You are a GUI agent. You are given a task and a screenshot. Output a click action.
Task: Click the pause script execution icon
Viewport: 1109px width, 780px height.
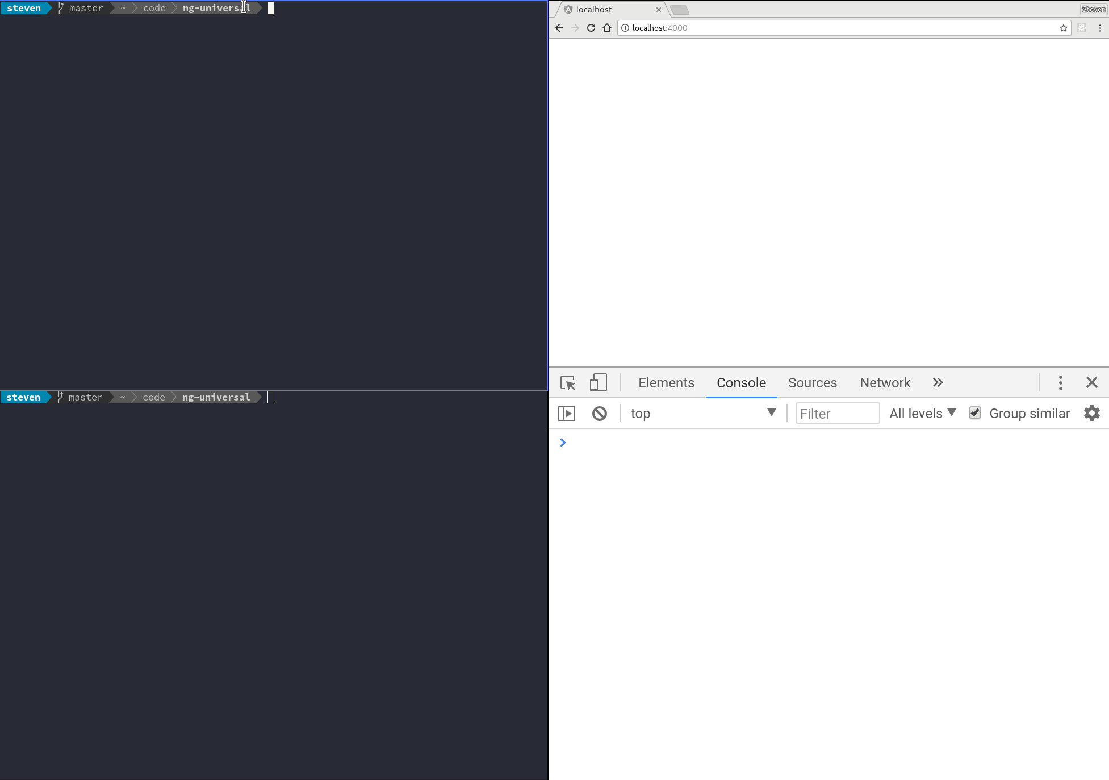click(x=567, y=413)
